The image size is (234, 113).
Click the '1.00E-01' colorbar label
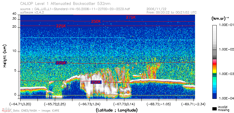point(226,25)
